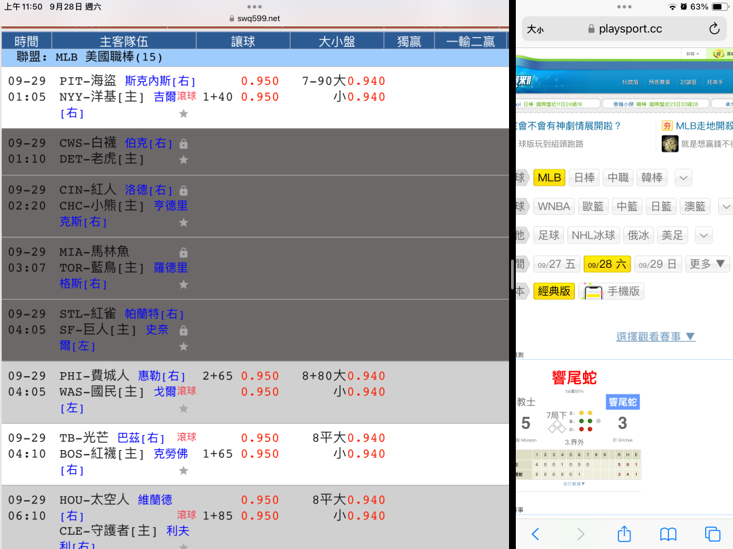Screen dimensions: 733x549
Task: Click the lock icon in the CWS-白襪 row
Action: tap(184, 144)
